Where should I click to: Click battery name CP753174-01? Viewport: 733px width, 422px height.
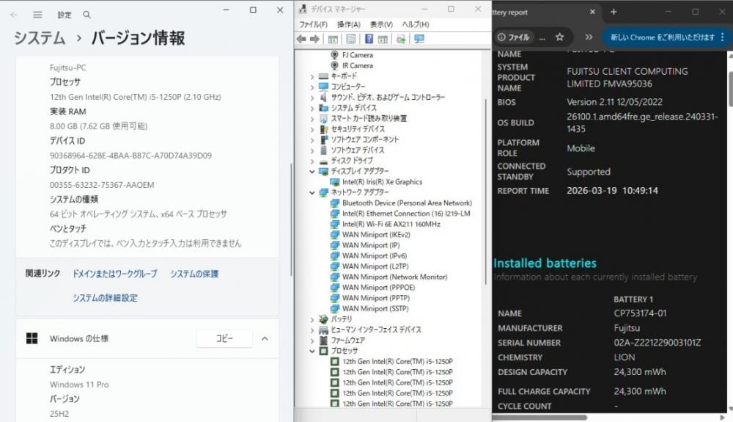click(x=640, y=313)
